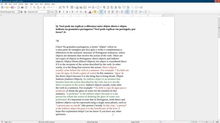This screenshot has height=123, width=220.
Task: Click the Spelling check icon
Action: 64,8
